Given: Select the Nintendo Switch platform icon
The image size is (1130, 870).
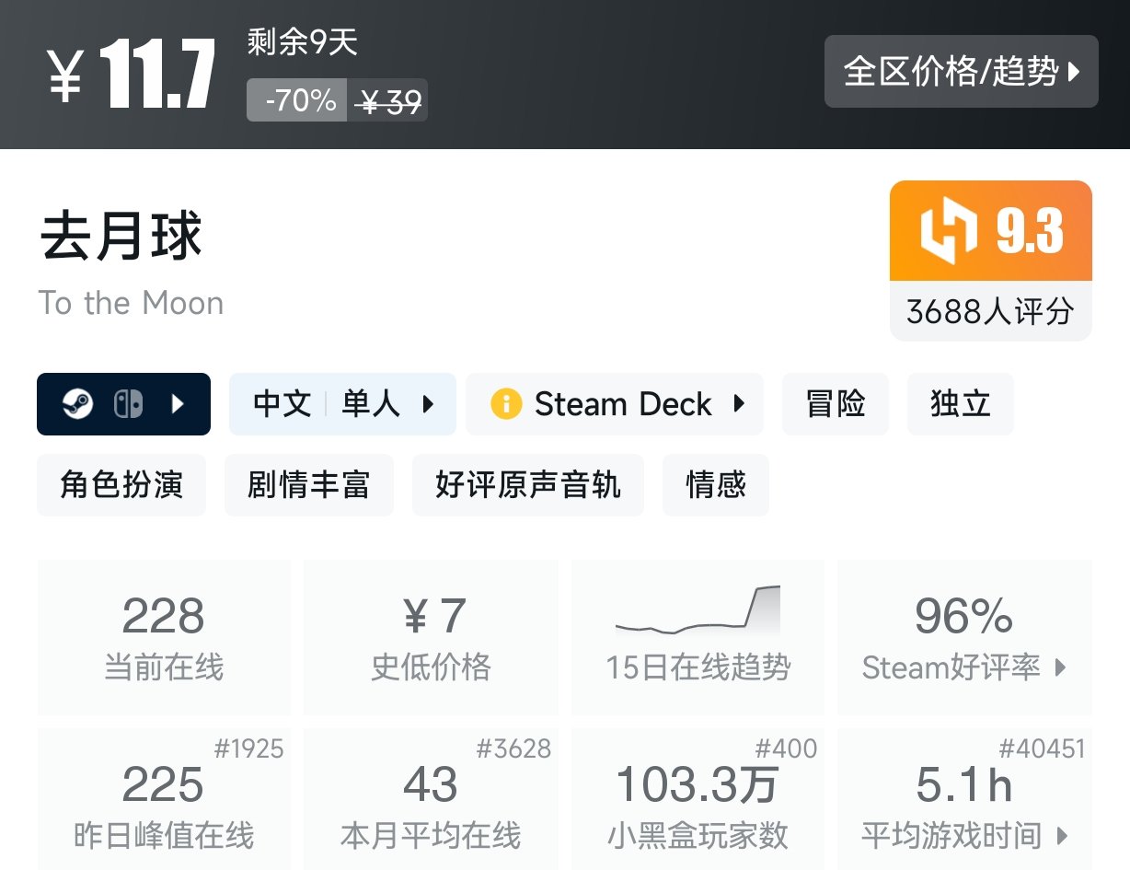Looking at the screenshot, I should (128, 403).
